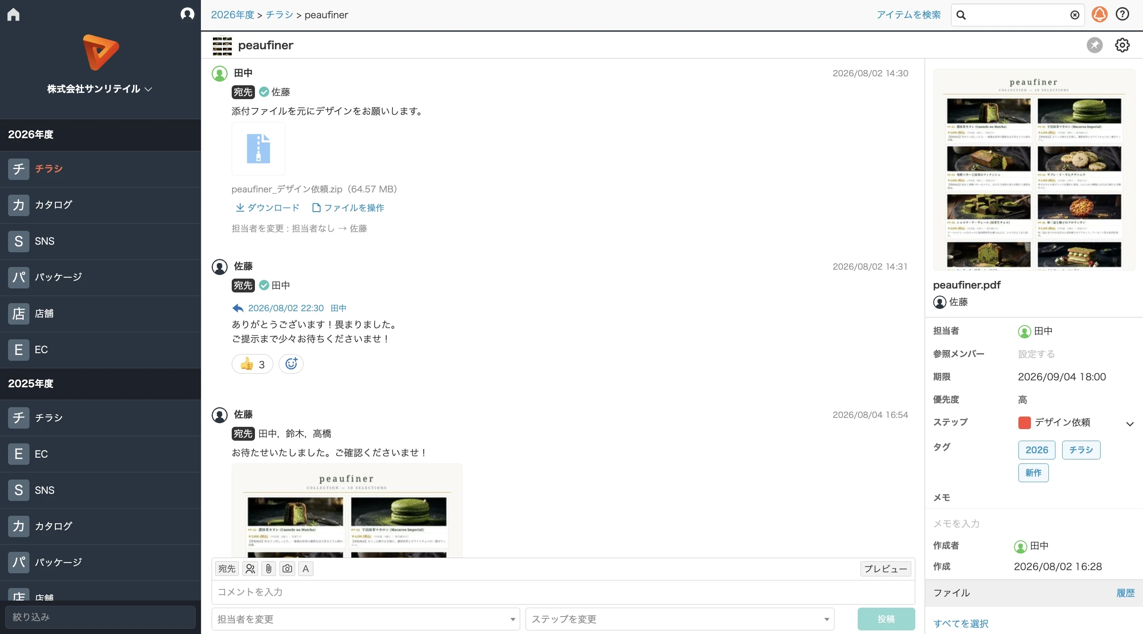Open the 履歴 link in the ファイル section

pos(1125,593)
